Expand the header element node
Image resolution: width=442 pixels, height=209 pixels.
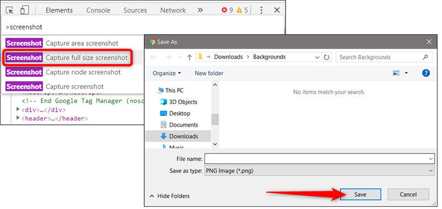(x=18, y=118)
